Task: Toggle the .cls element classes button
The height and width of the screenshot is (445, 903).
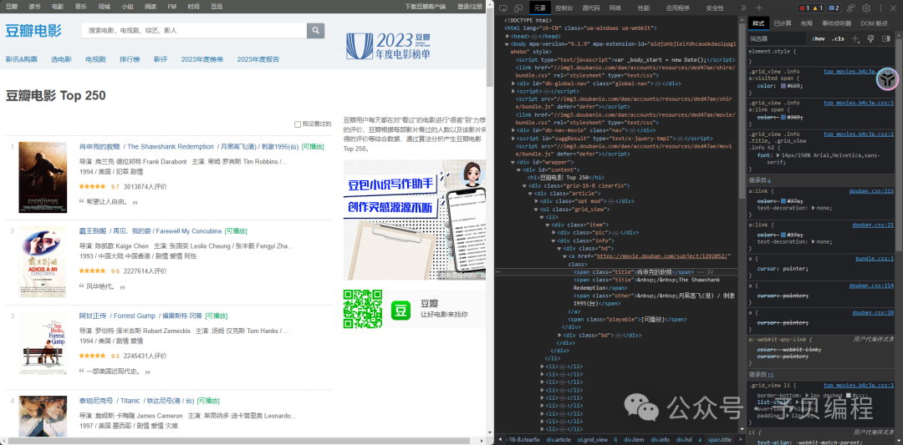Action: coord(838,38)
